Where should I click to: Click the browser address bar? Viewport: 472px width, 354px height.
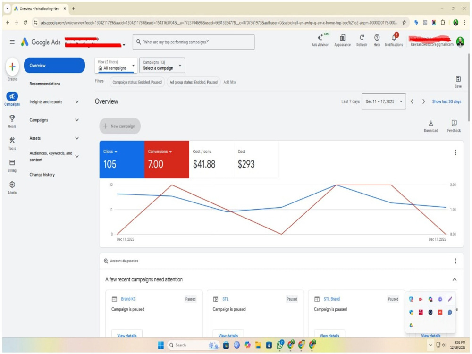click(x=219, y=23)
